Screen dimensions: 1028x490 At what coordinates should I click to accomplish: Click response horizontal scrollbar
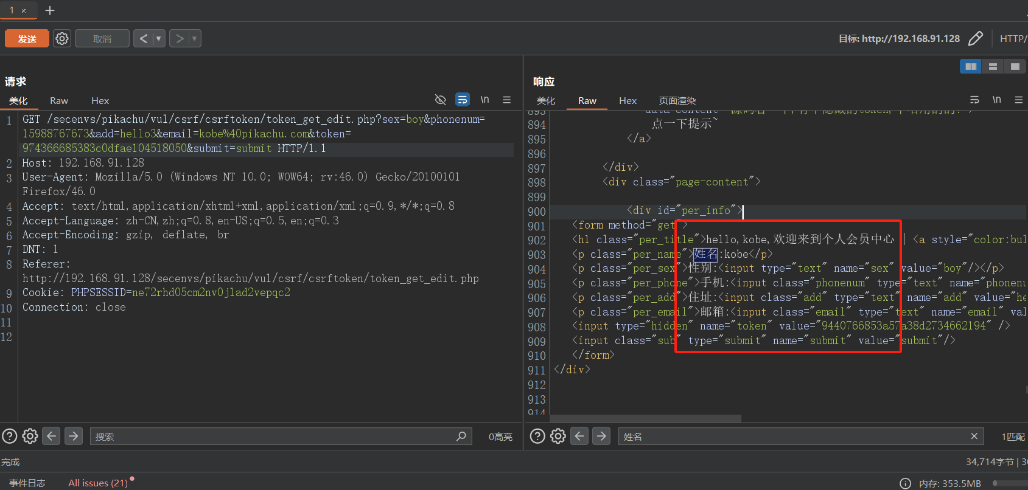click(645, 418)
